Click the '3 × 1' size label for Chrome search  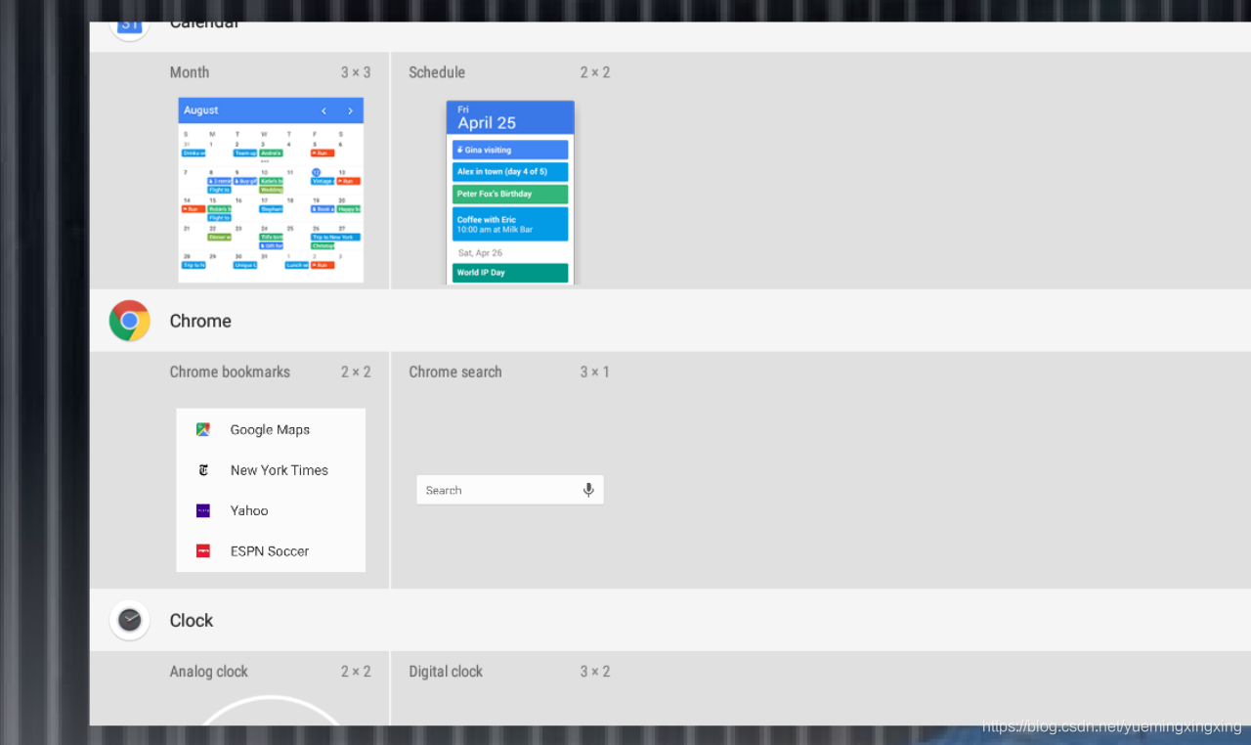595,372
